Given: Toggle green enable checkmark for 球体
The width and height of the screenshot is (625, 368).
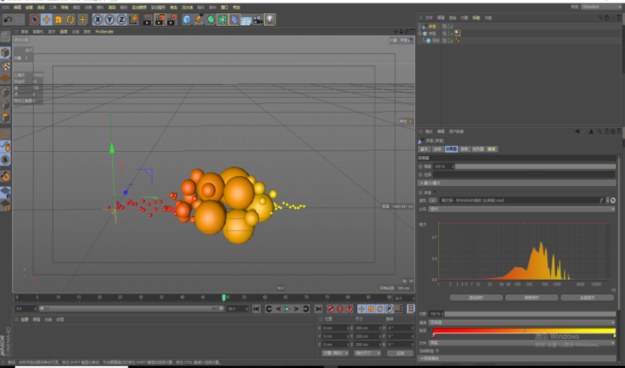Looking at the screenshot, I should point(451,40).
